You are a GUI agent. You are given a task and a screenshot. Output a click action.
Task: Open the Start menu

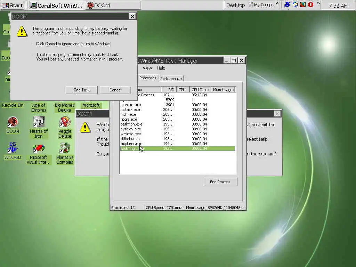tap(13, 5)
